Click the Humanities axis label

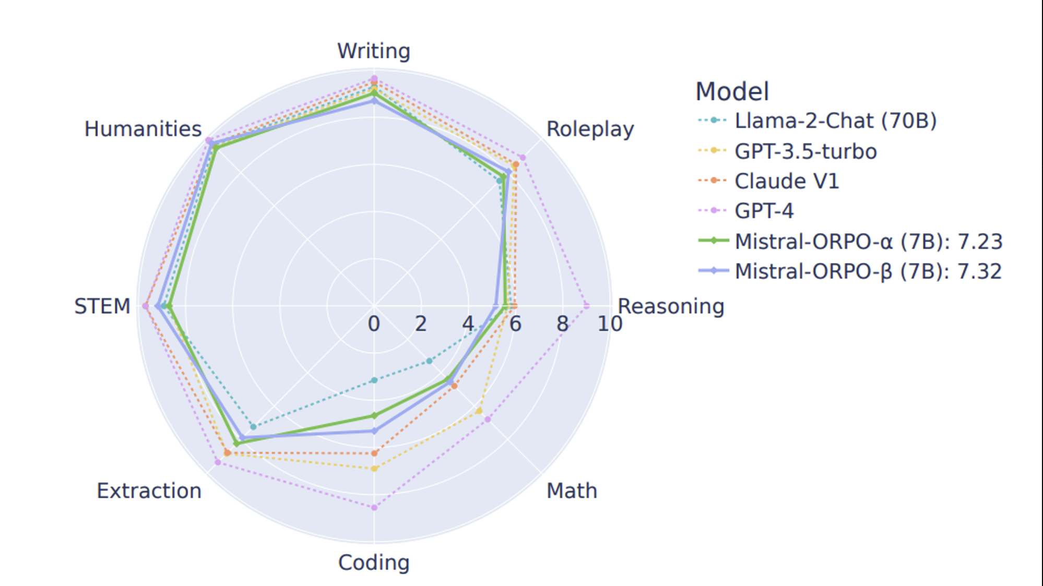[143, 129]
